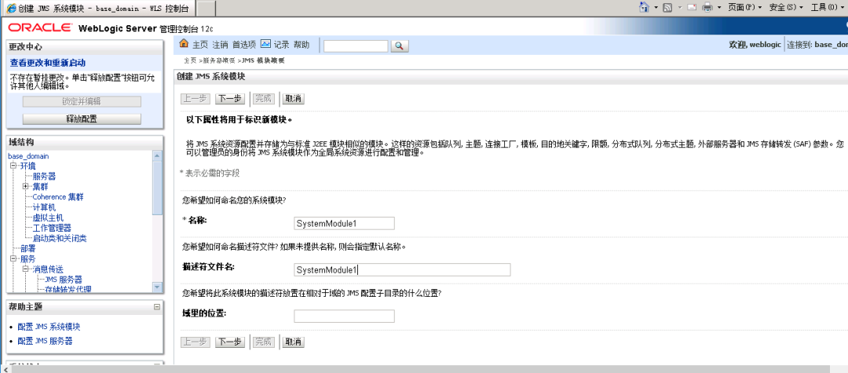Collapse the 帮助主题 panel with minimize icon

[157, 306]
